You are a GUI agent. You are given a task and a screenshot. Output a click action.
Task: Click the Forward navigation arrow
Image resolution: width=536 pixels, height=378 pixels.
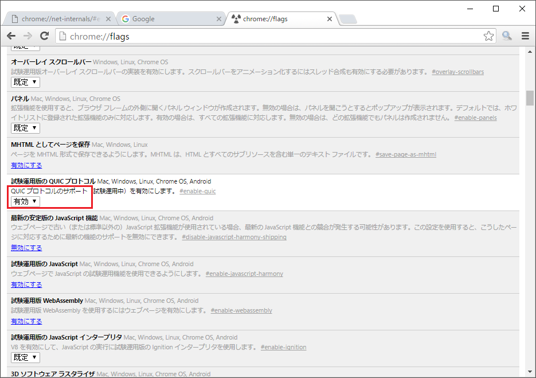pyautogui.click(x=28, y=36)
